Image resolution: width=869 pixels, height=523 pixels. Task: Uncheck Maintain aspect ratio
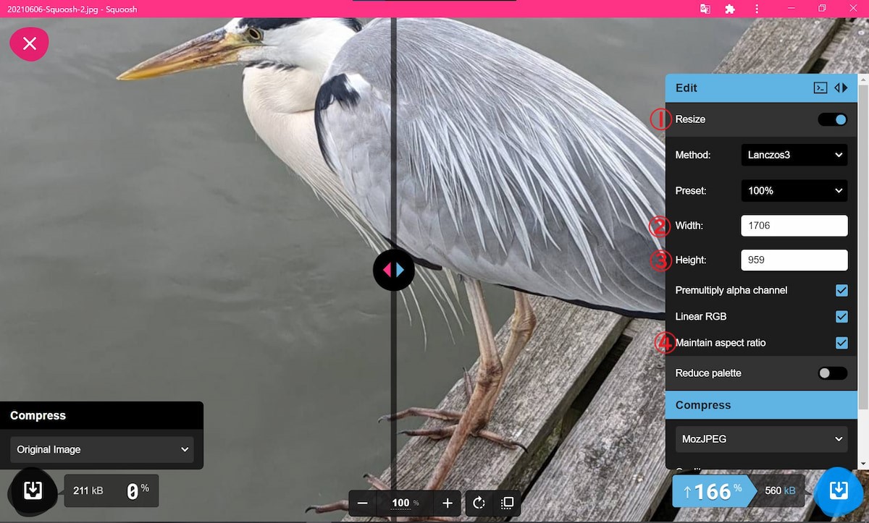pos(841,343)
